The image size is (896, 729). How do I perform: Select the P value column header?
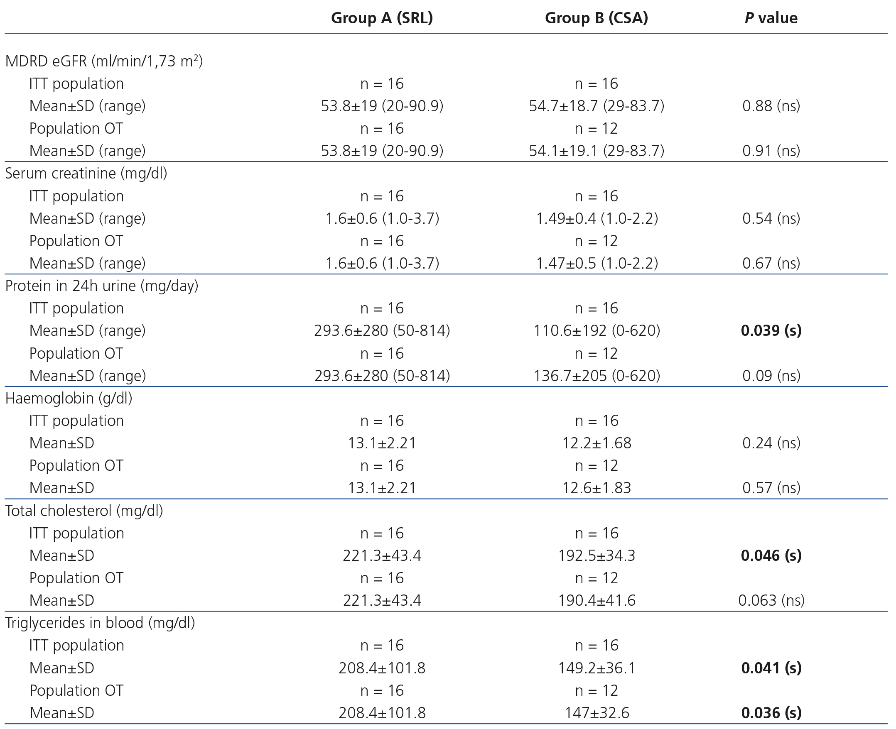click(771, 18)
